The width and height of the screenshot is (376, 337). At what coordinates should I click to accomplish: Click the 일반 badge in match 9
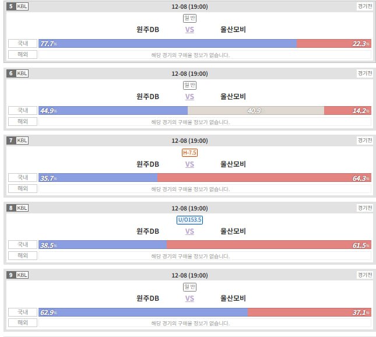[189, 287]
